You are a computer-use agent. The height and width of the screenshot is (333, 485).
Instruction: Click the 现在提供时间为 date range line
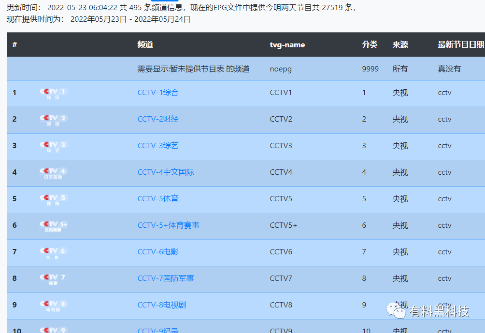[99, 19]
